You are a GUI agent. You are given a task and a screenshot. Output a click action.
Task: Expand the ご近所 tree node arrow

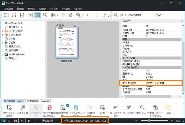[x=3, y=43]
